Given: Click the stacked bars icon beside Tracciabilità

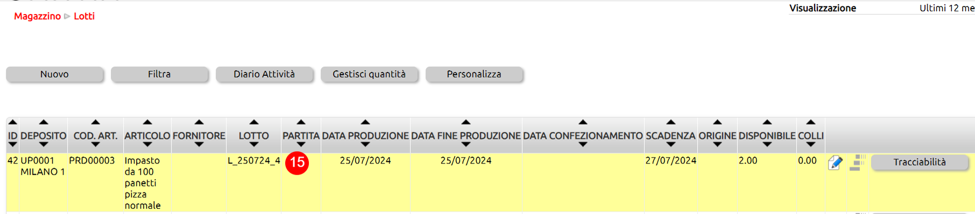Looking at the screenshot, I should click(x=857, y=162).
